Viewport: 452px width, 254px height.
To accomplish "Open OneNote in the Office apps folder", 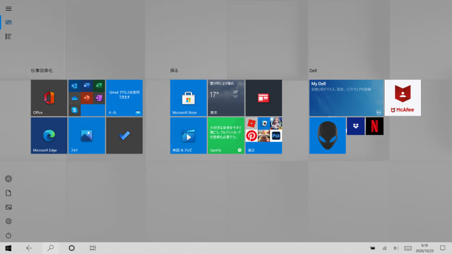I will coord(99,98).
